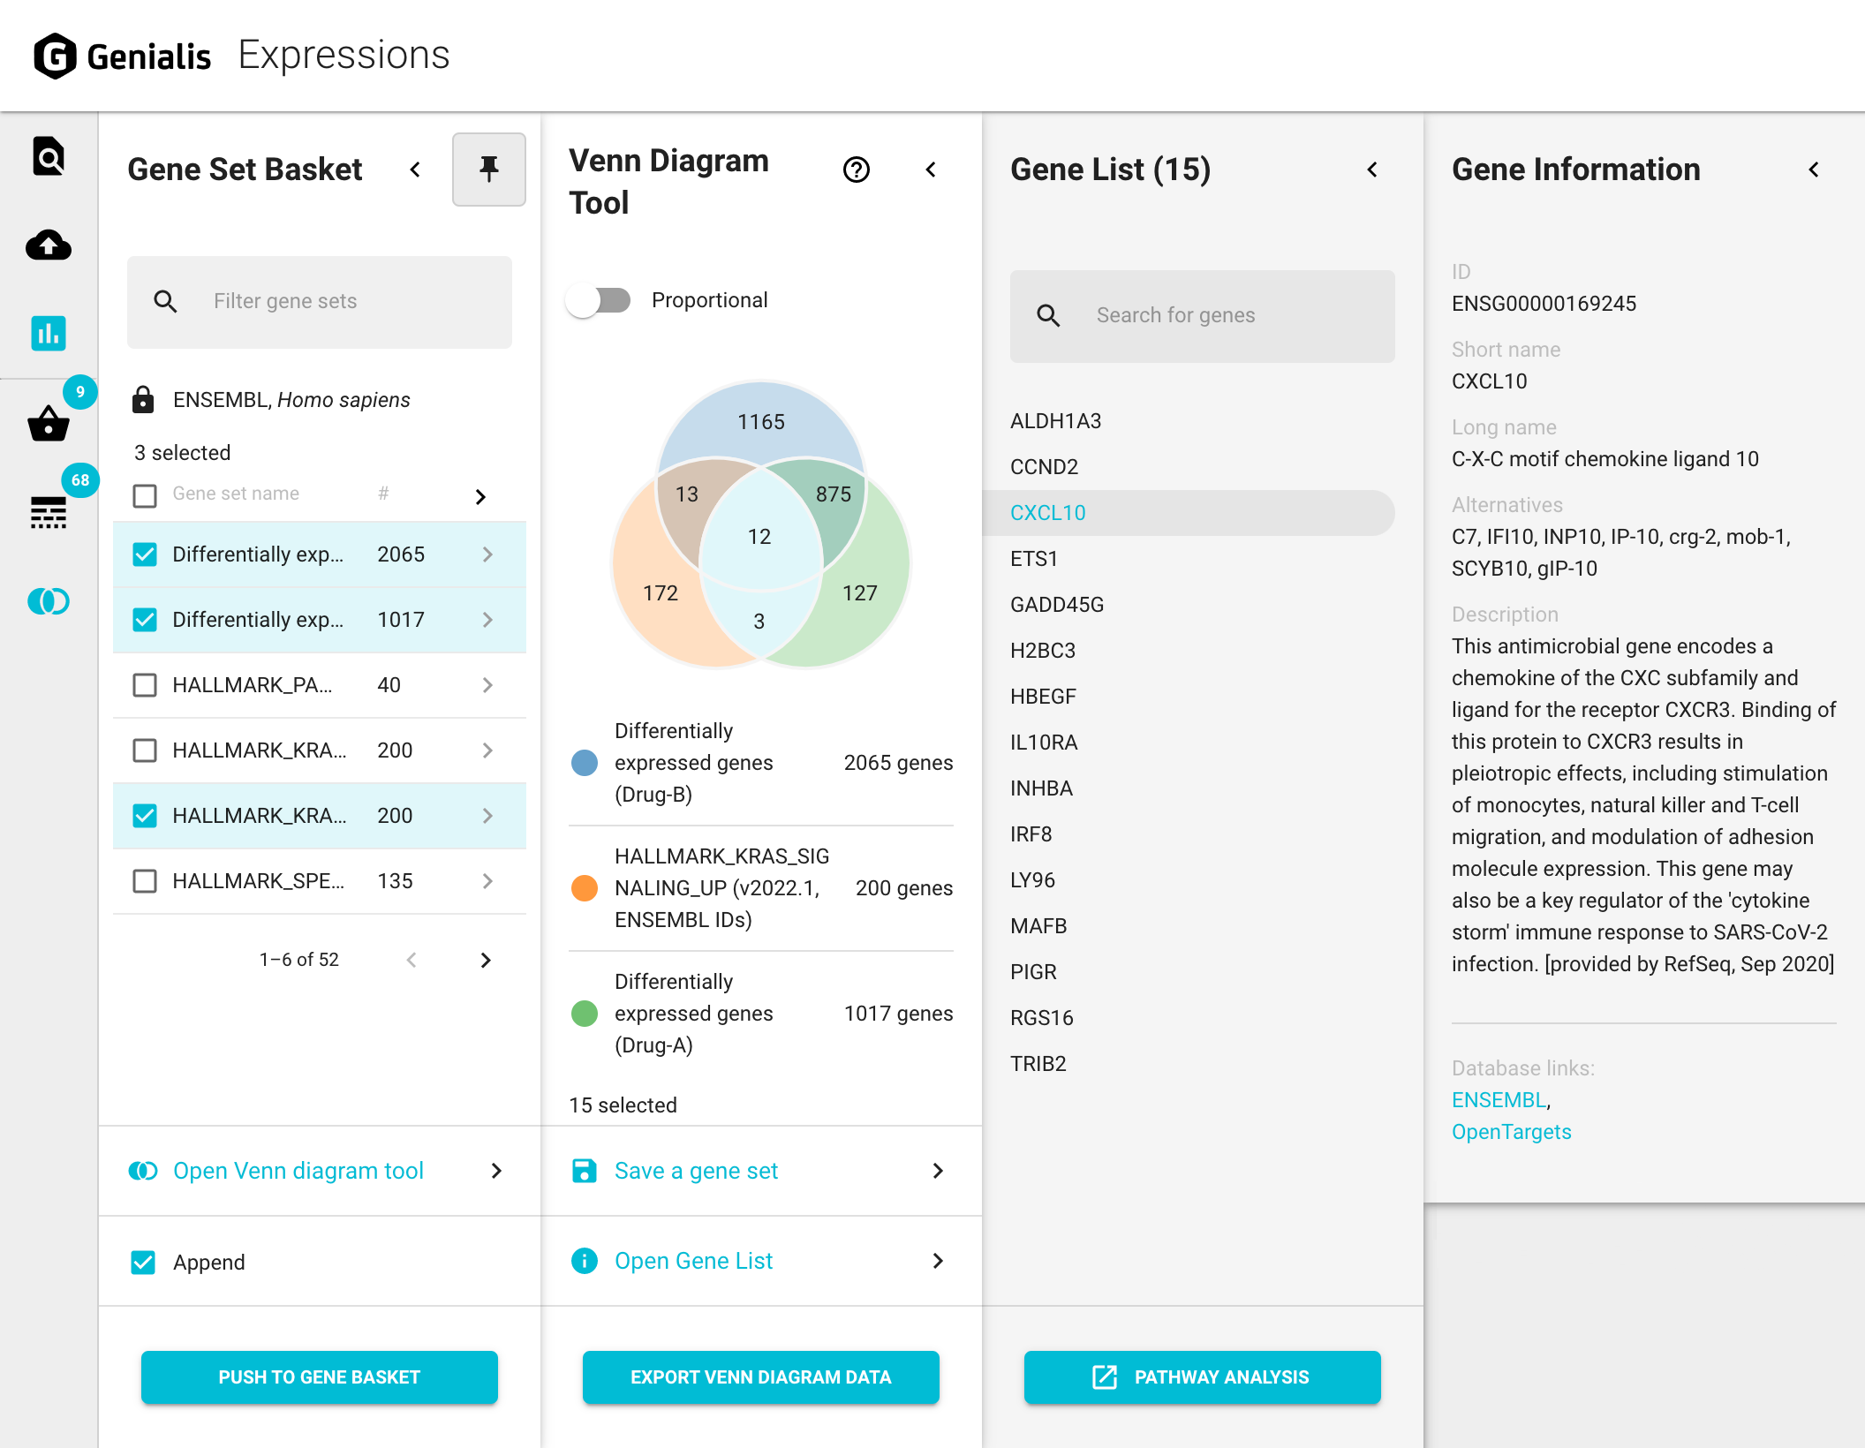Select the Venn diagram sidebar icon
Viewport: 1865px width, 1448px height.
click(x=49, y=601)
